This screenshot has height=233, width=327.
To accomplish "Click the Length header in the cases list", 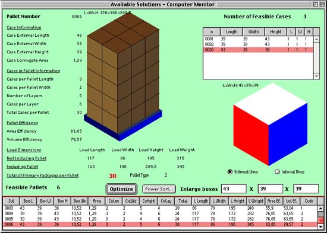I will point(231,32).
